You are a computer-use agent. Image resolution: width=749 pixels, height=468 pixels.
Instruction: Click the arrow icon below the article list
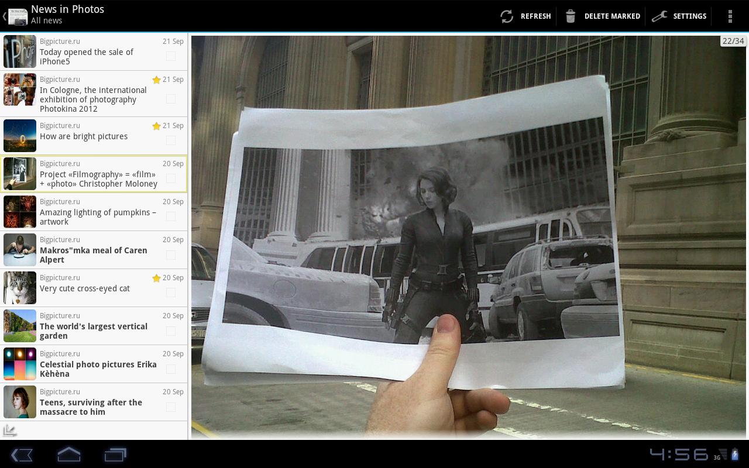coord(10,431)
